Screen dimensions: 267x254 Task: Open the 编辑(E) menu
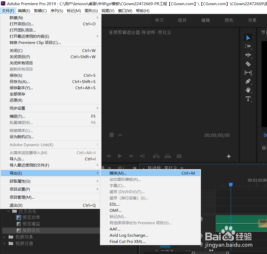24,11
